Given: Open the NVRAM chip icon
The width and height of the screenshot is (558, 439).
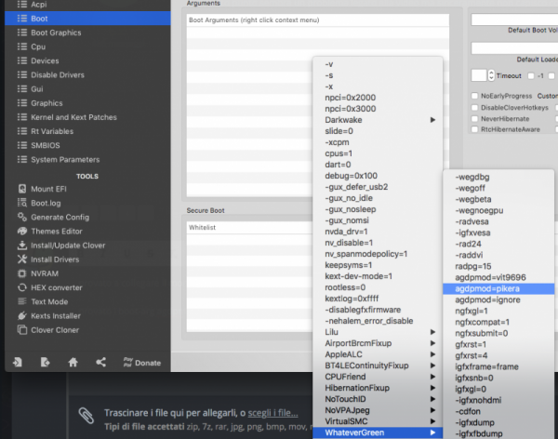Looking at the screenshot, I should pos(22,273).
